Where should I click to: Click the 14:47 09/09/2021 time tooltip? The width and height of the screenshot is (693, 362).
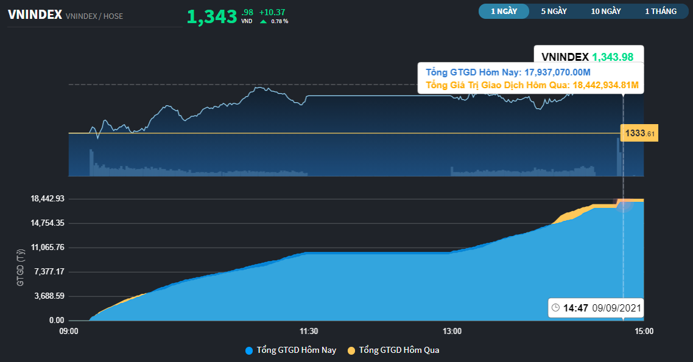596,308
